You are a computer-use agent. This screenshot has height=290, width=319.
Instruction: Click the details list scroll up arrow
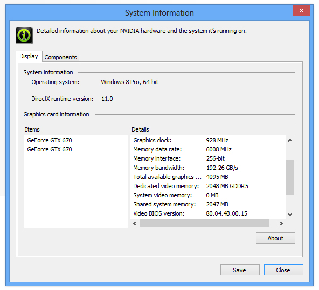290,140
